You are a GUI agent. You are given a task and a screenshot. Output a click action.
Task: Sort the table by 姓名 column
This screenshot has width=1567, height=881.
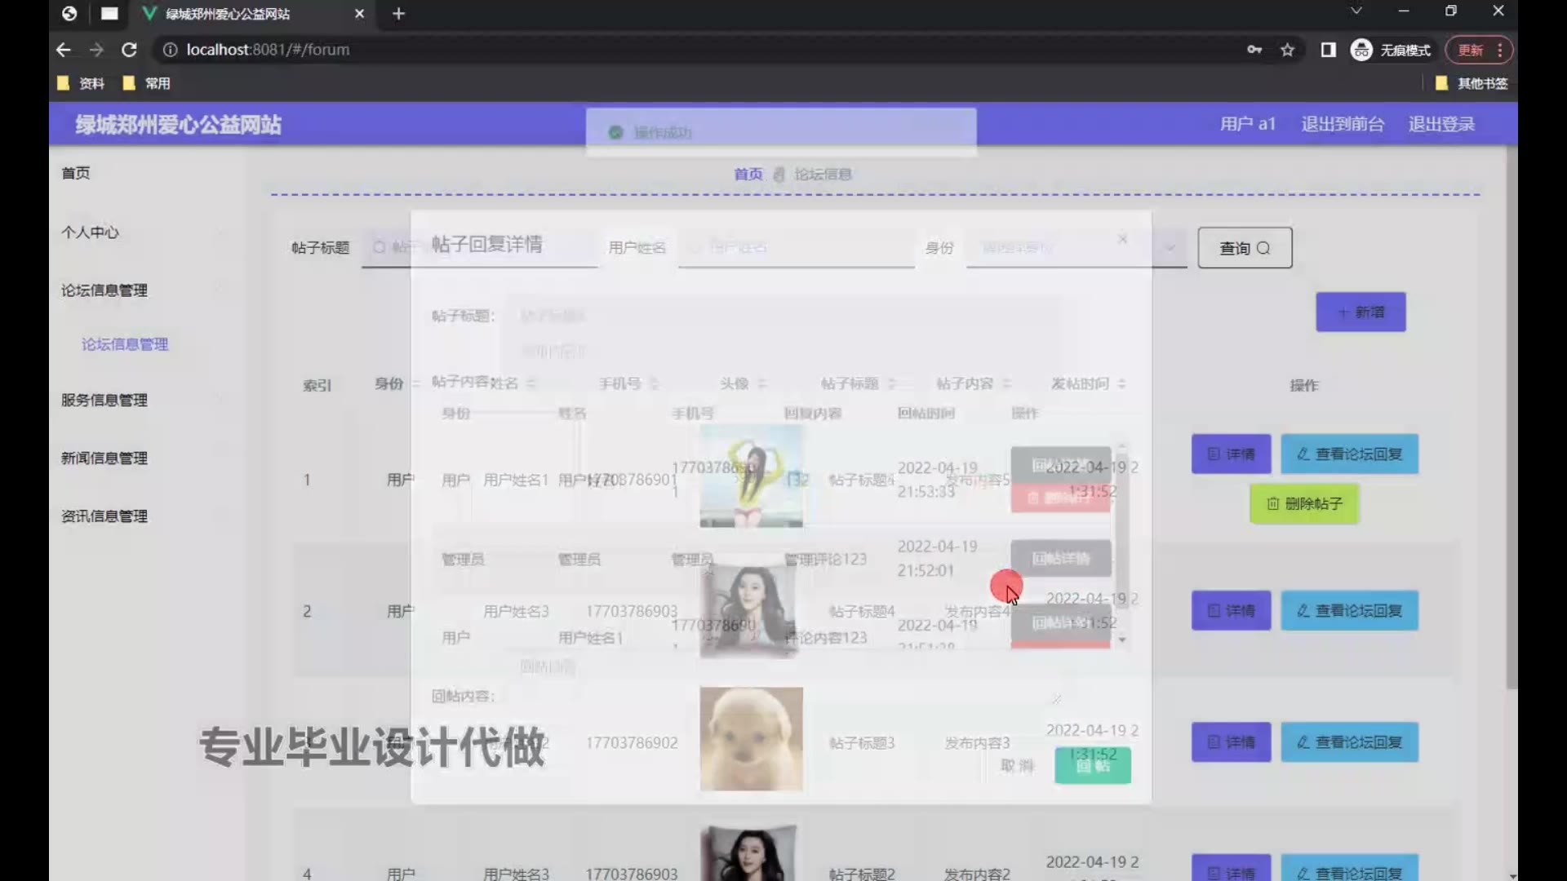pyautogui.click(x=531, y=383)
